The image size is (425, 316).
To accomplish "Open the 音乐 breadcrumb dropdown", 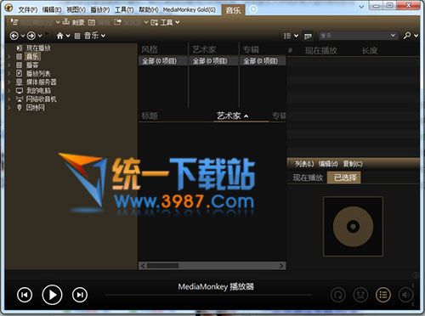I will [103, 36].
